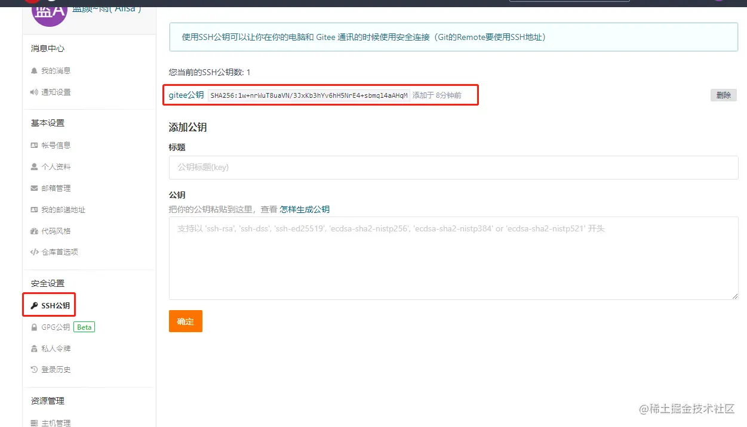747x427 pixels.
Task: Select SSH公钥 in the sidebar
Action: pos(55,305)
